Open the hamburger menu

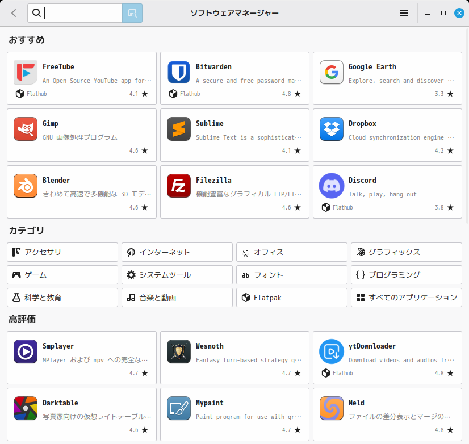click(404, 13)
